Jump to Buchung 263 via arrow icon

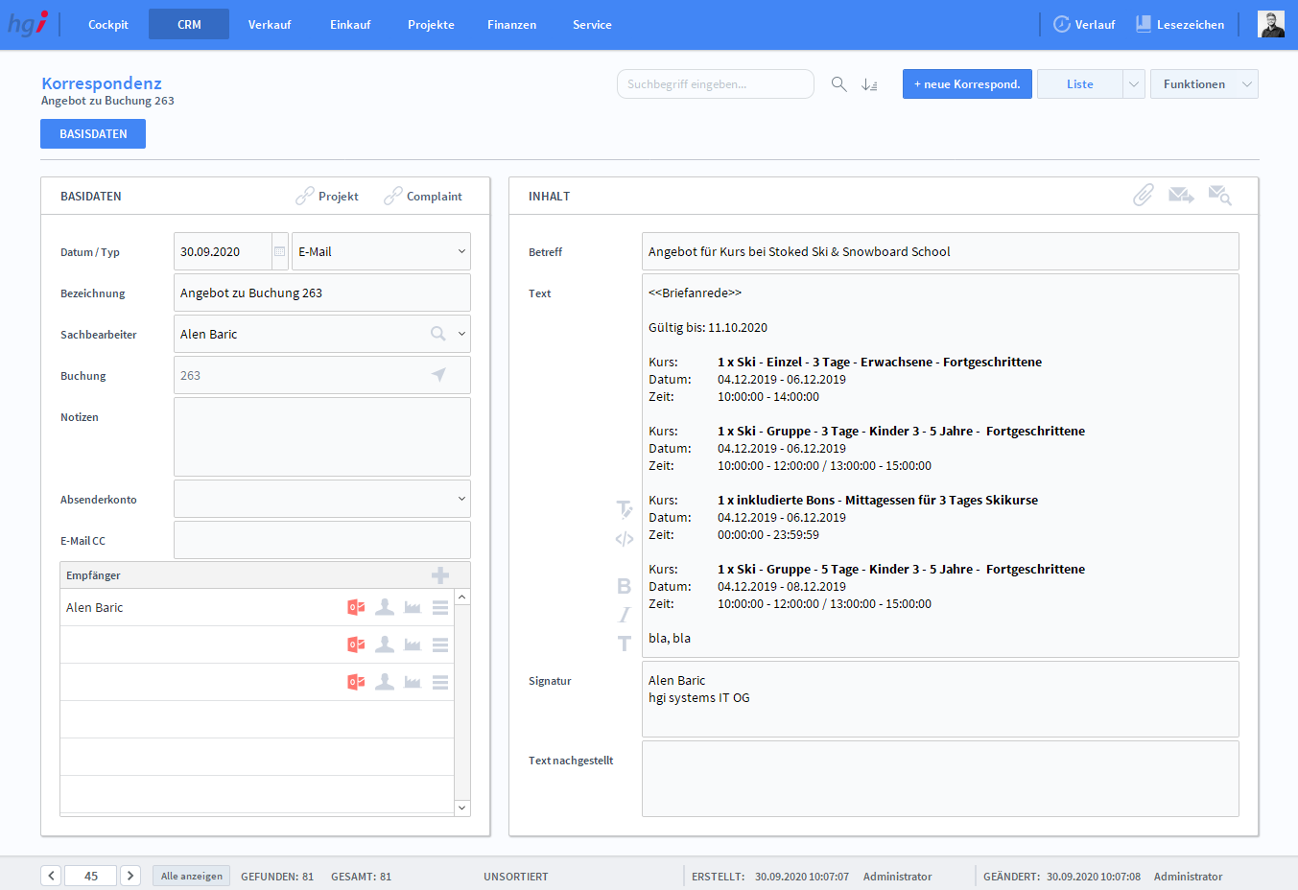pos(438,375)
